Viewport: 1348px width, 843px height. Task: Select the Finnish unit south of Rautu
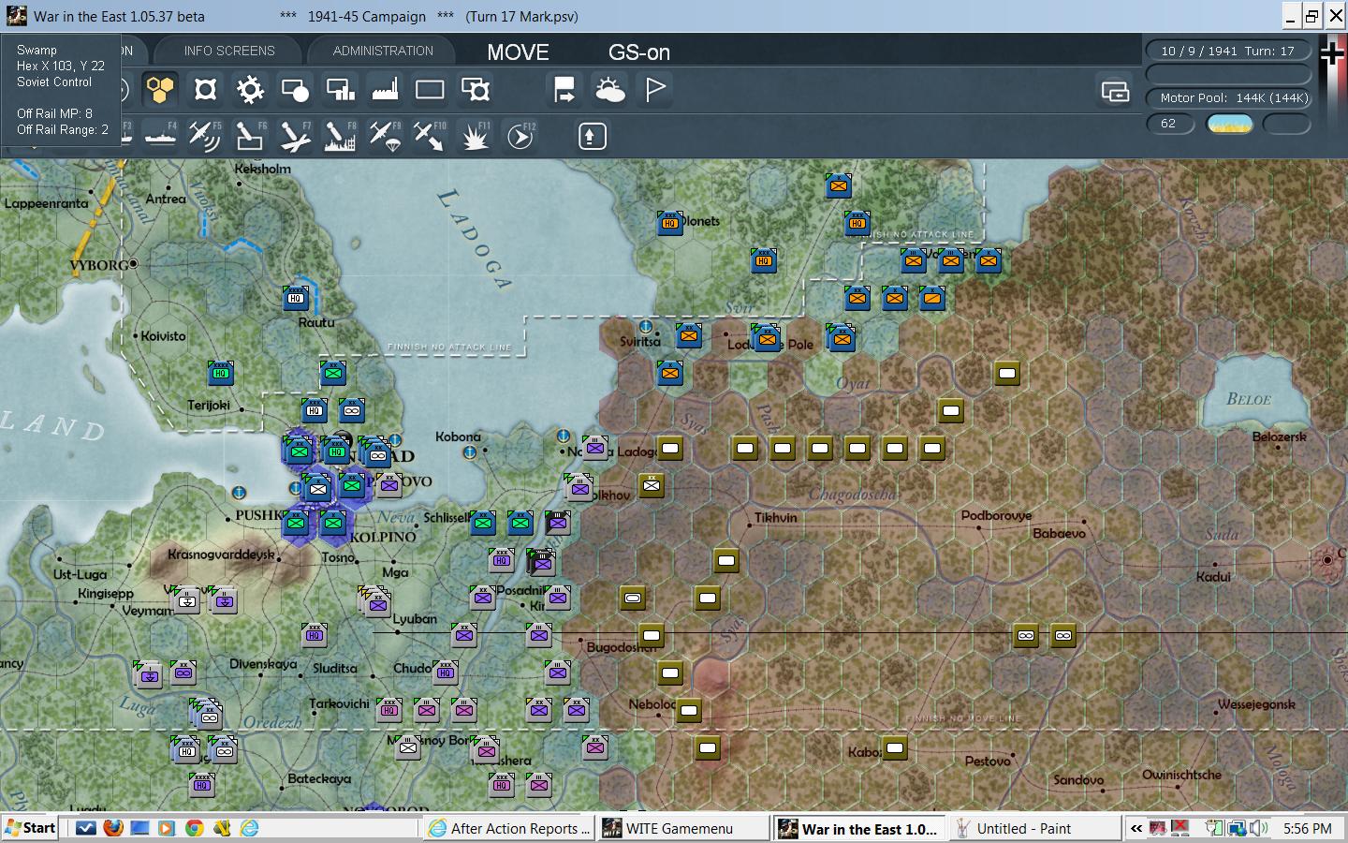(333, 373)
